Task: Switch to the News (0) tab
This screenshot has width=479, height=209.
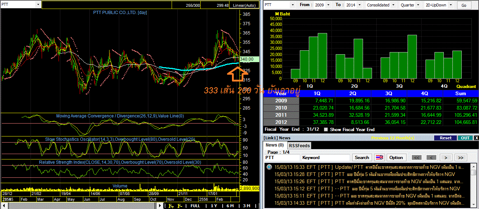Action: click(275, 145)
